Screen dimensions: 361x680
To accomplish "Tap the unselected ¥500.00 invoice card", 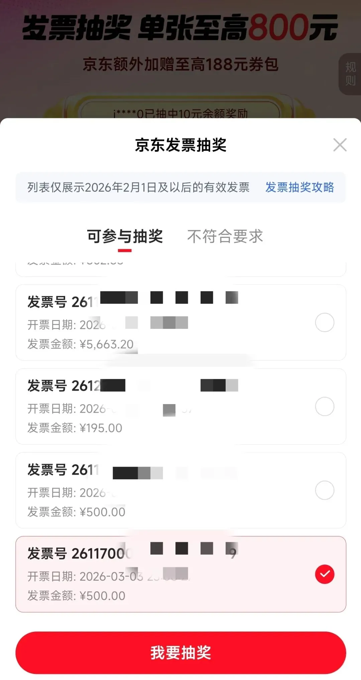I will coord(181,490).
